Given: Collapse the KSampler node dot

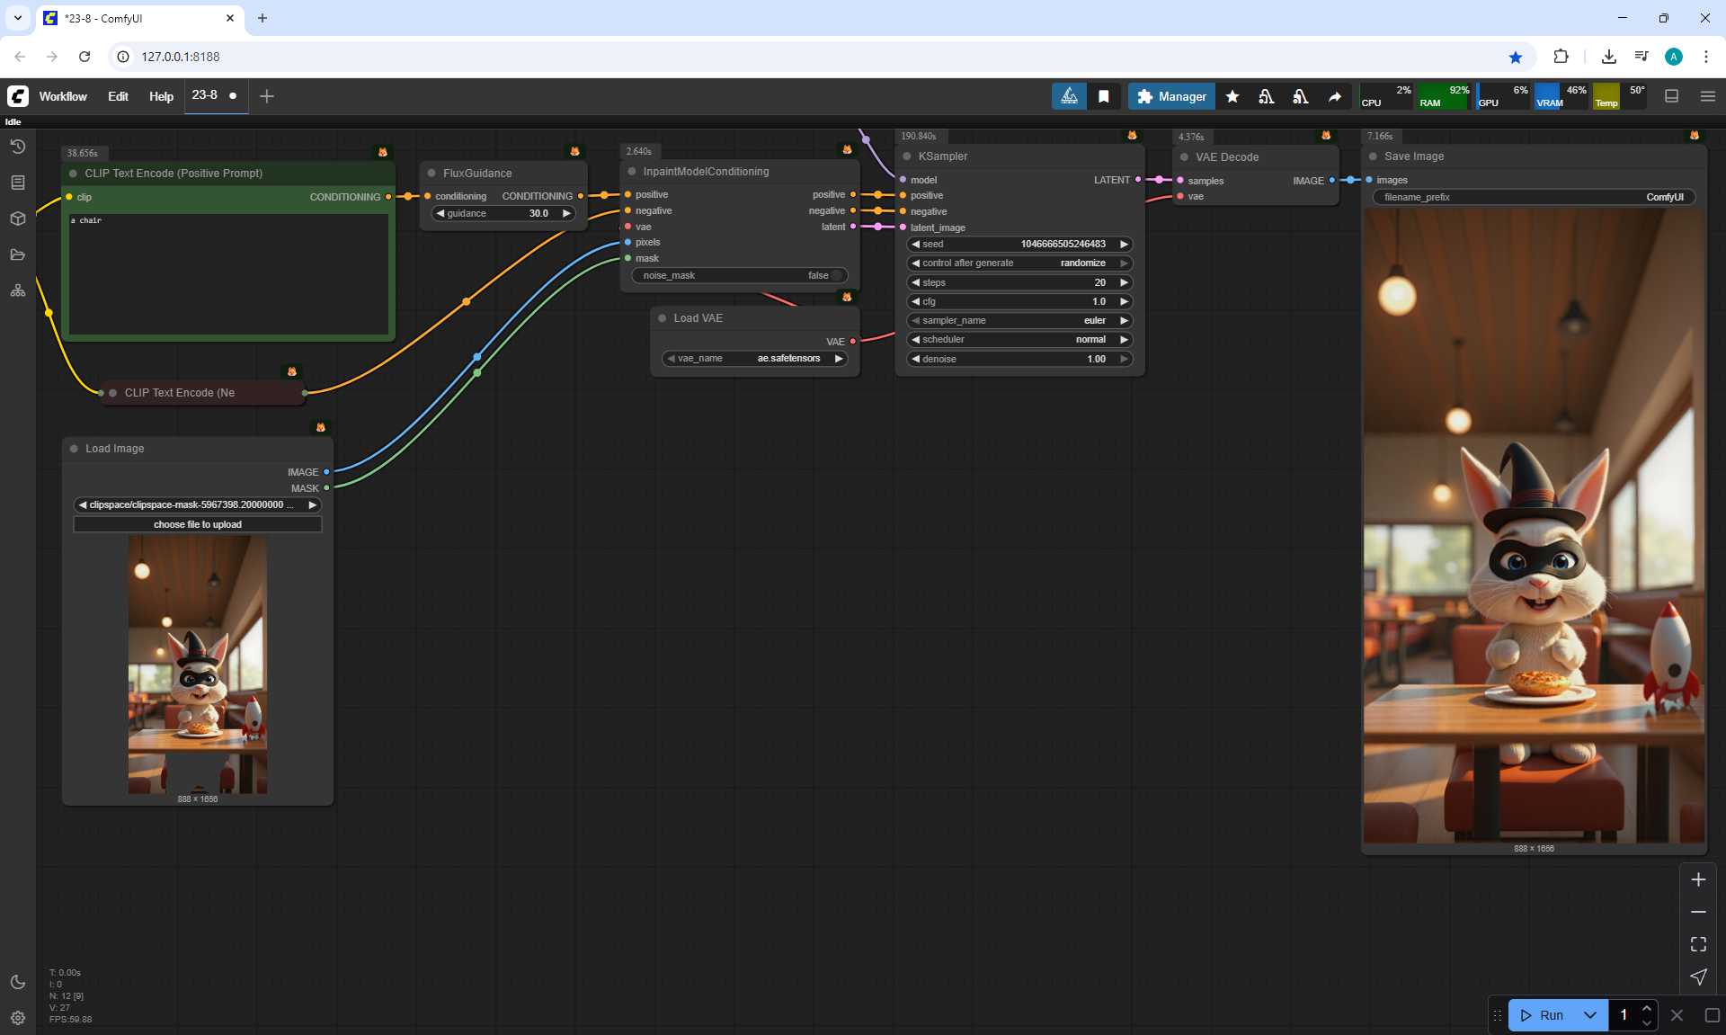Looking at the screenshot, I should (x=907, y=156).
